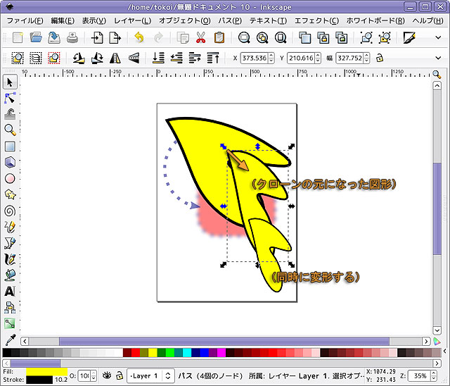Pick the red palette swatch
The height and width of the screenshot is (386, 450).
tap(127, 353)
